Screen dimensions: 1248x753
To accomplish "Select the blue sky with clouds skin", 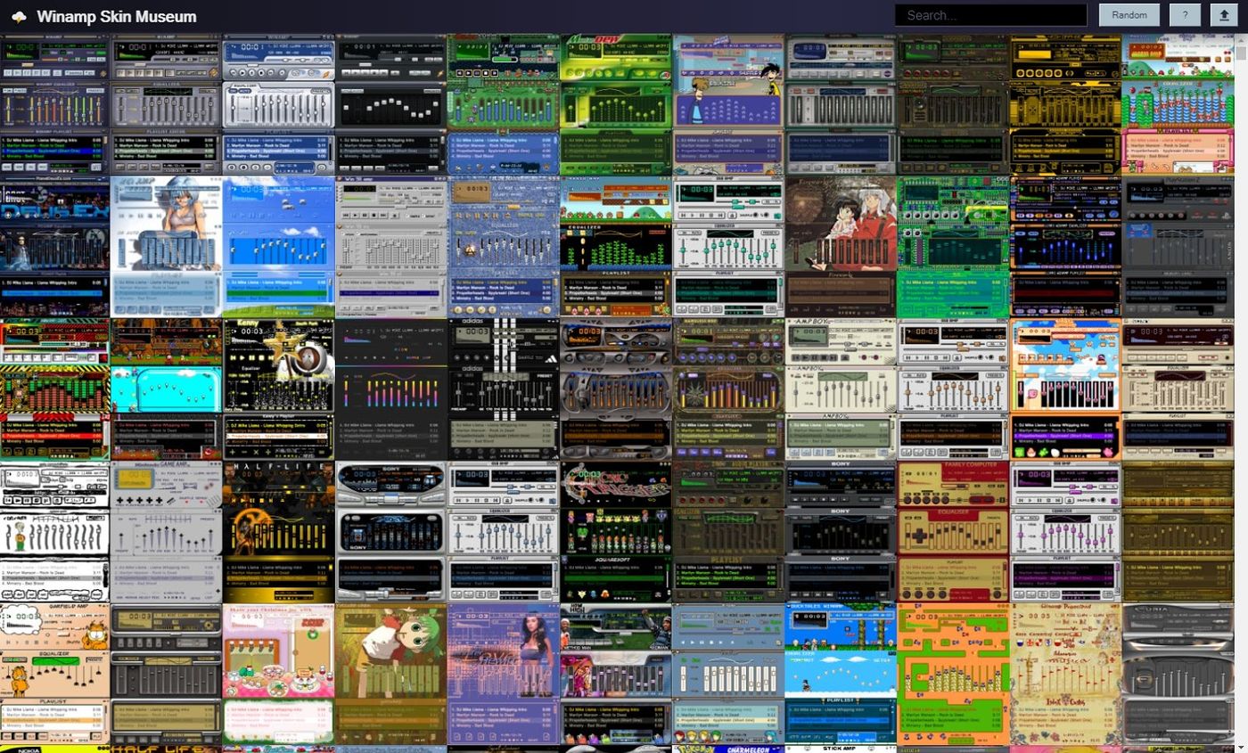I will [279, 247].
